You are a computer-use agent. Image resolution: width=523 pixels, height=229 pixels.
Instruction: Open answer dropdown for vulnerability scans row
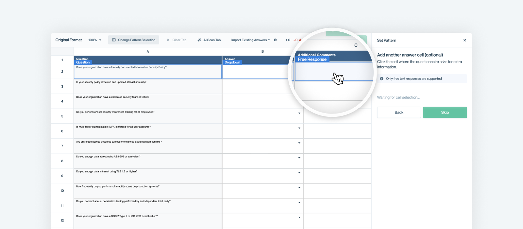point(299,187)
